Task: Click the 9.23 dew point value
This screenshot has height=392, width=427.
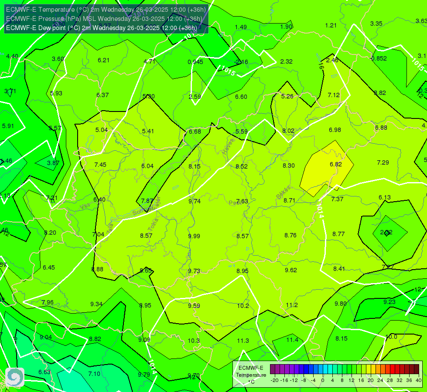Action: (389, 302)
